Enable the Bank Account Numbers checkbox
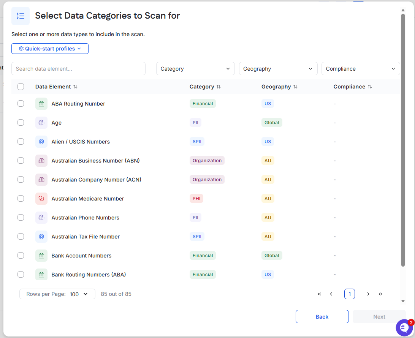The height and width of the screenshot is (338, 415). 21,256
